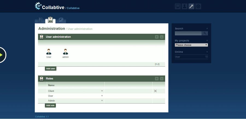Click the [1-2] pagination text

pyautogui.click(x=157, y=64)
